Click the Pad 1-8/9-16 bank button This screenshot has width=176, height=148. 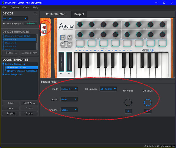70,38
